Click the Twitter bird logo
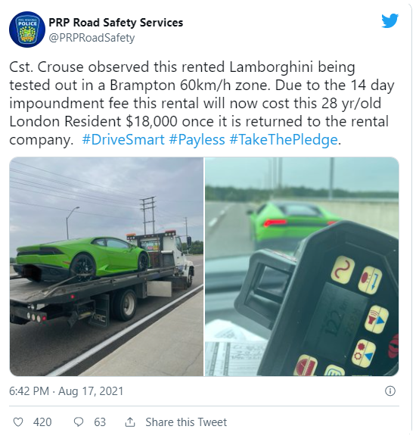419x445 pixels. (390, 20)
